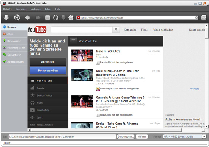Go to home page with house icon
The image size is (209, 147).
71,17
